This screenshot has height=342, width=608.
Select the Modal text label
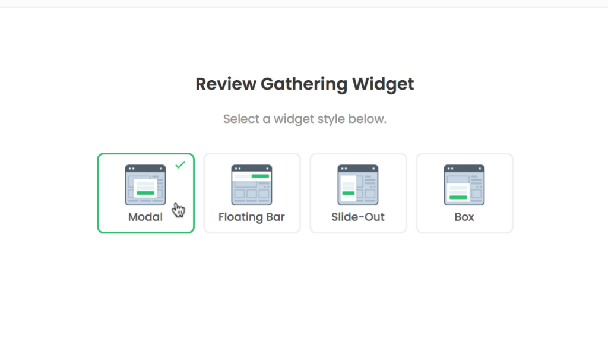[x=145, y=217]
